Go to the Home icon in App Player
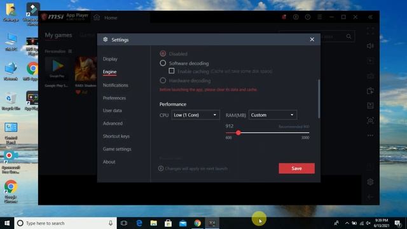The width and height of the screenshot is (407, 229). click(x=97, y=17)
